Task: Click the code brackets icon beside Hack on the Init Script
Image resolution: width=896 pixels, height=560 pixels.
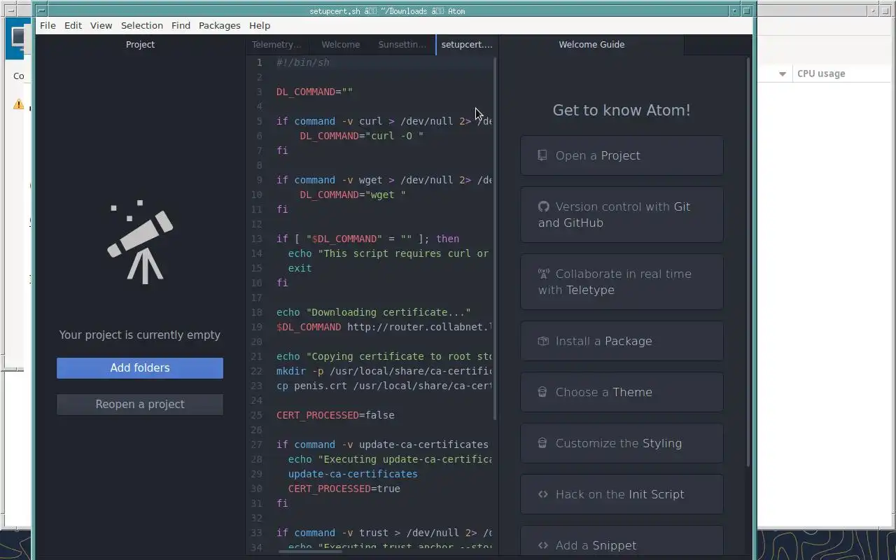Action: (x=543, y=494)
